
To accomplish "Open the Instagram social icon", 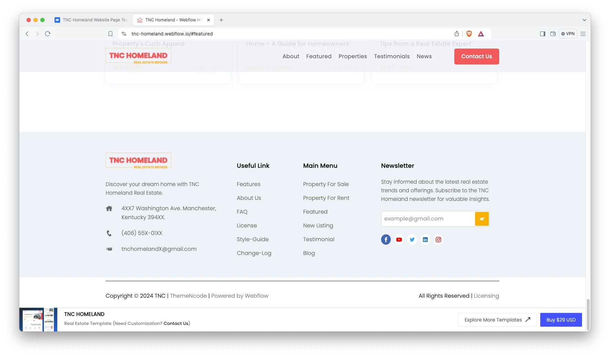I will pyautogui.click(x=438, y=239).
